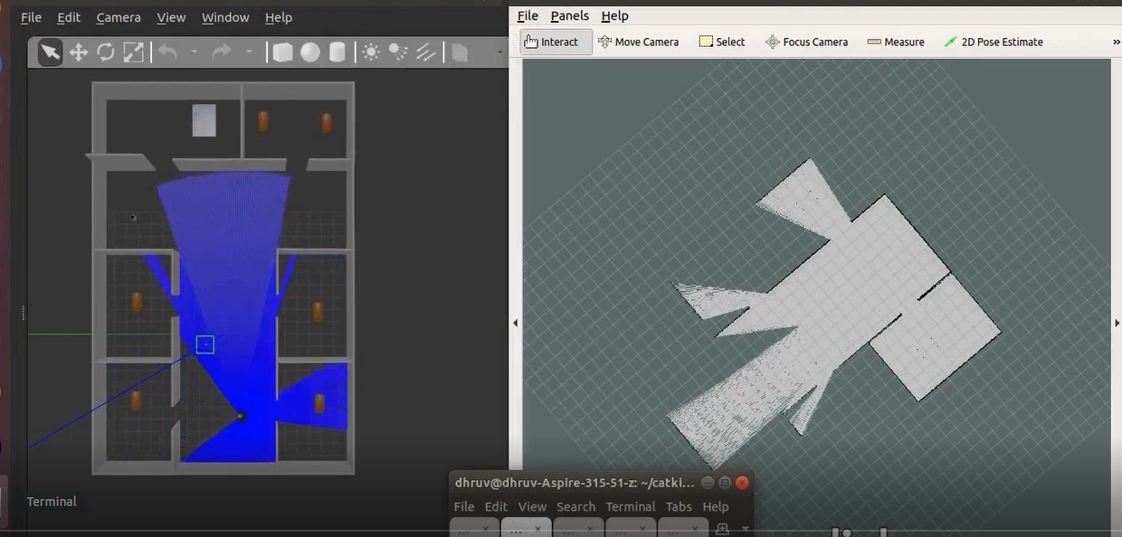The height and width of the screenshot is (537, 1122).
Task: Expand the RViz right side panel arrow
Action: tap(1117, 323)
